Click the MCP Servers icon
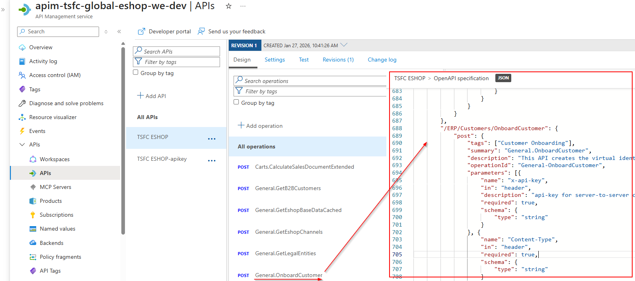Image resolution: width=635 pixels, height=281 pixels. pyautogui.click(x=33, y=187)
